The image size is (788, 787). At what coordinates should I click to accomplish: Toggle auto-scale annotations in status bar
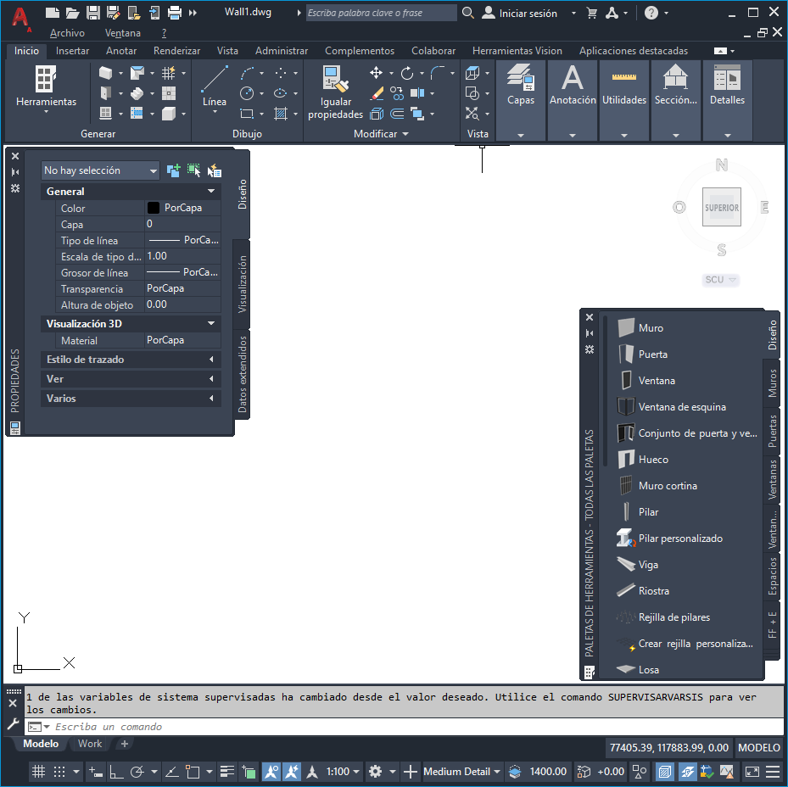[x=292, y=772]
